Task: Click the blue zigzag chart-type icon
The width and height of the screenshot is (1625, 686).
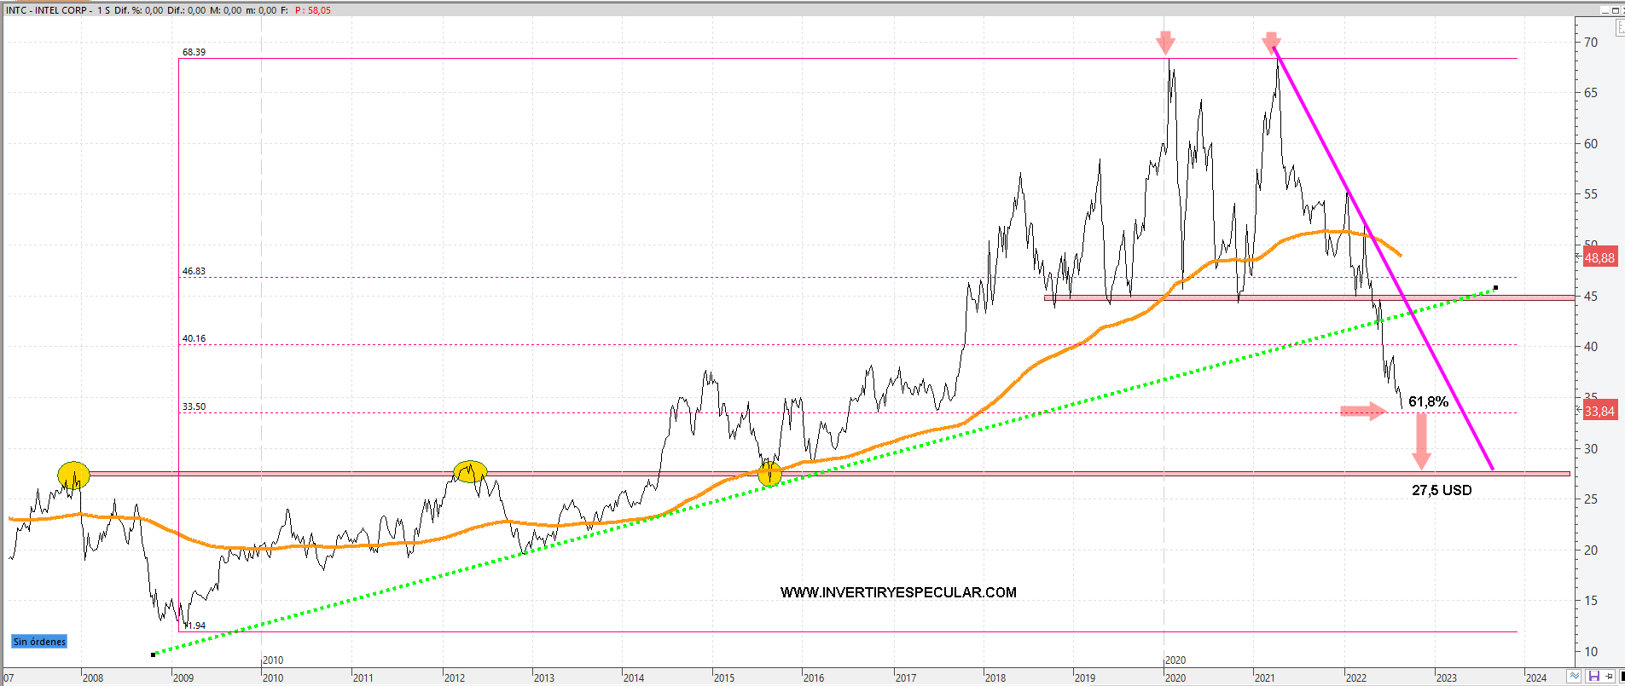Action: click(1574, 677)
